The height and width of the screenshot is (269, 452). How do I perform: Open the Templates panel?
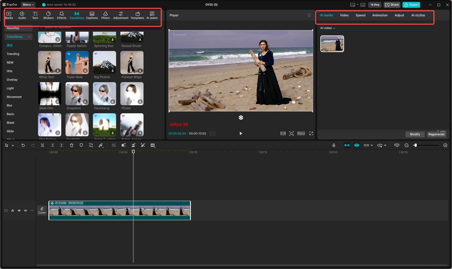point(137,15)
